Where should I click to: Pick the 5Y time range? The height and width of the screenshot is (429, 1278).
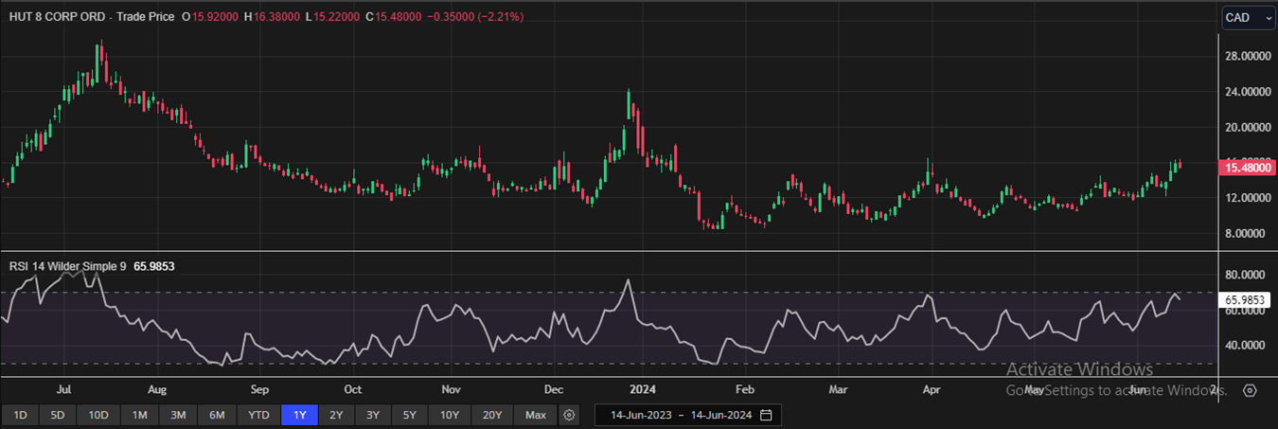409,415
